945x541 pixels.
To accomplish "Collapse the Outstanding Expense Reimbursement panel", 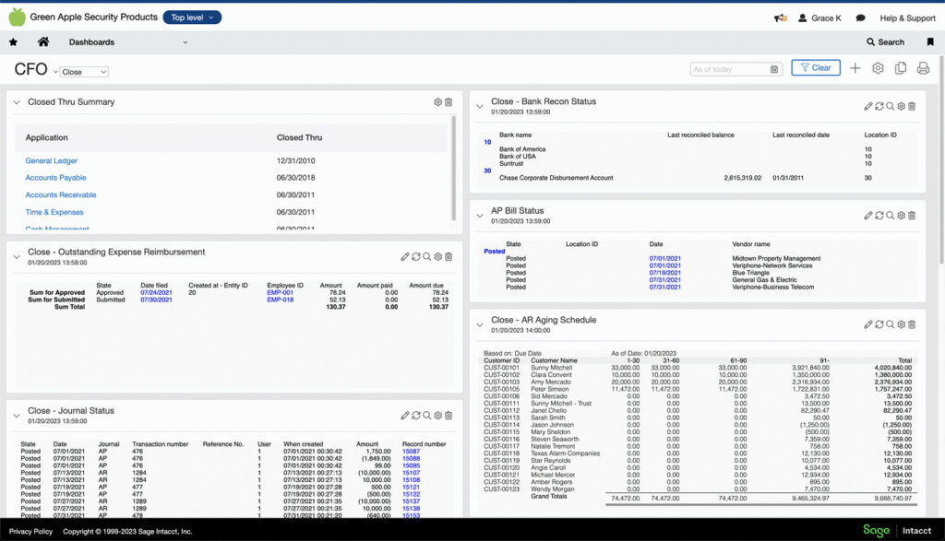I will (x=17, y=257).
